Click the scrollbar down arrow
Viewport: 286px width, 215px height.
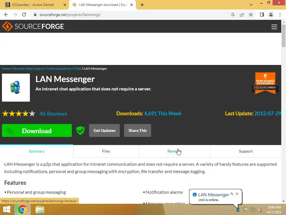click(283, 201)
